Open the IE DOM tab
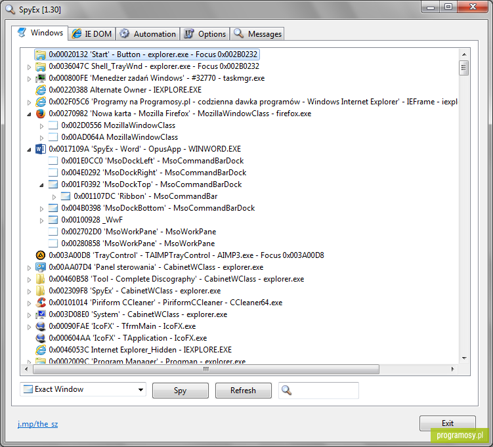This screenshot has width=493, height=447. coord(92,34)
